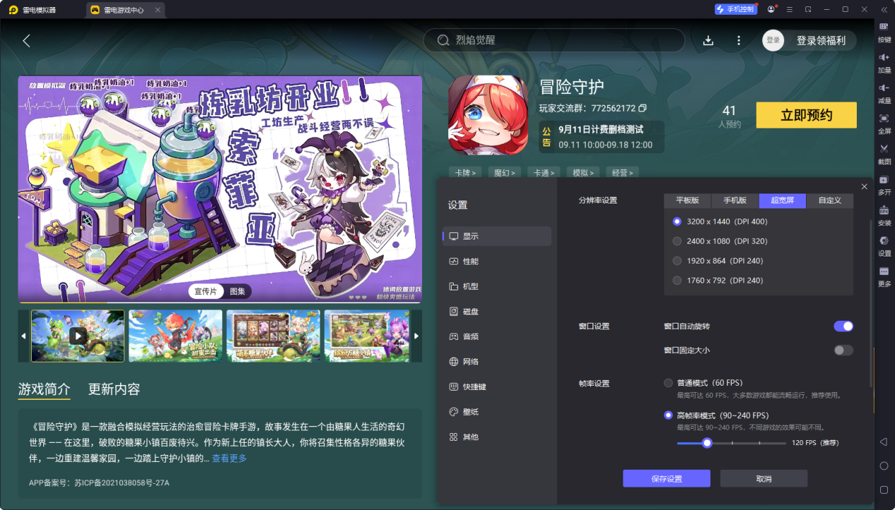This screenshot has height=510, width=895.
Task: Collapse the right sidebar with double-chevron icon
Action: tap(884, 10)
